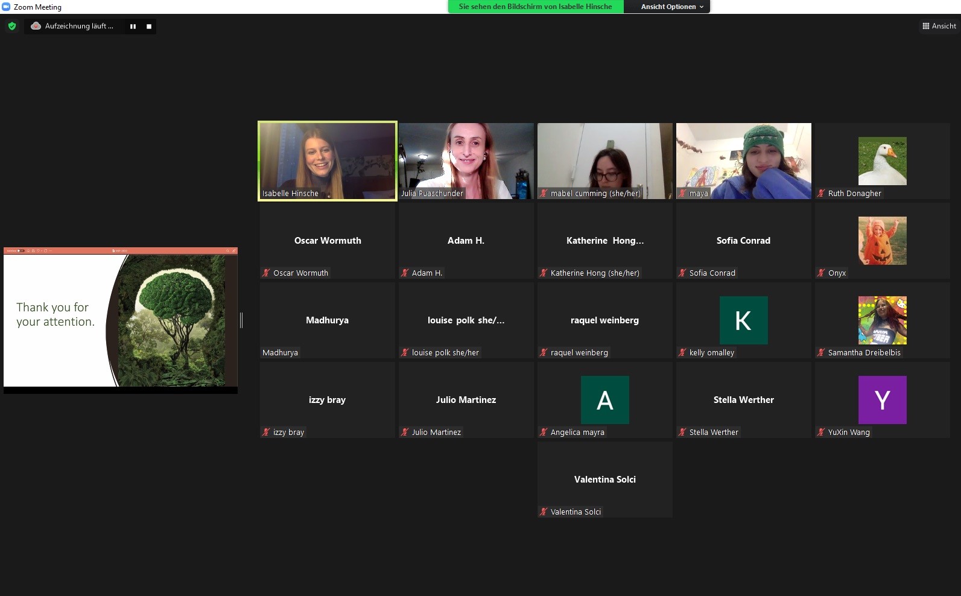Click the cloud recording indicator icon
Image resolution: width=961 pixels, height=596 pixels.
36,26
